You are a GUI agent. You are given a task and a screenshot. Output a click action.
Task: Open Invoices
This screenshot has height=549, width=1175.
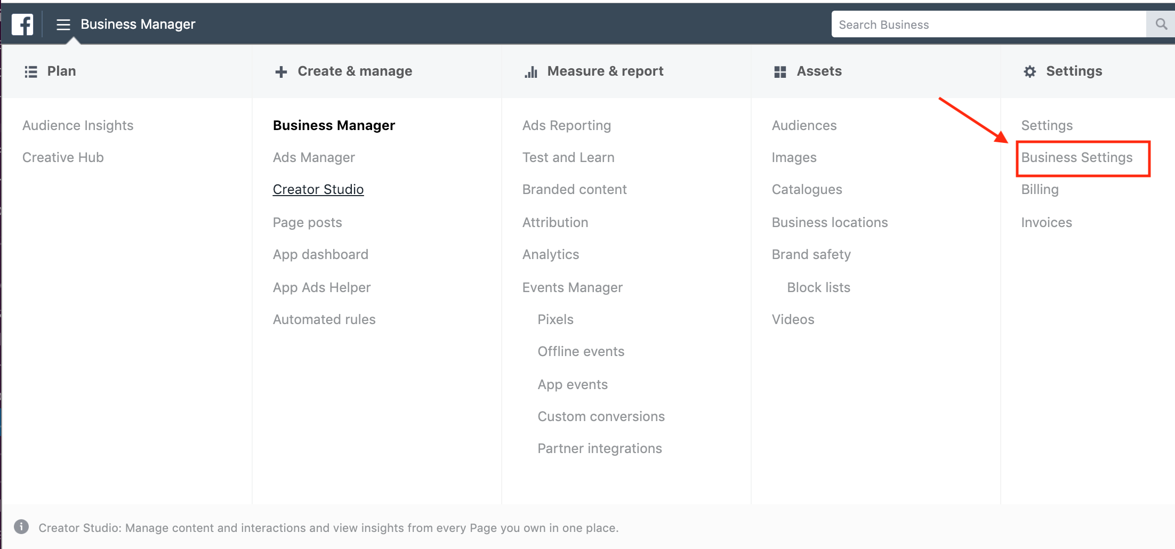(1047, 222)
